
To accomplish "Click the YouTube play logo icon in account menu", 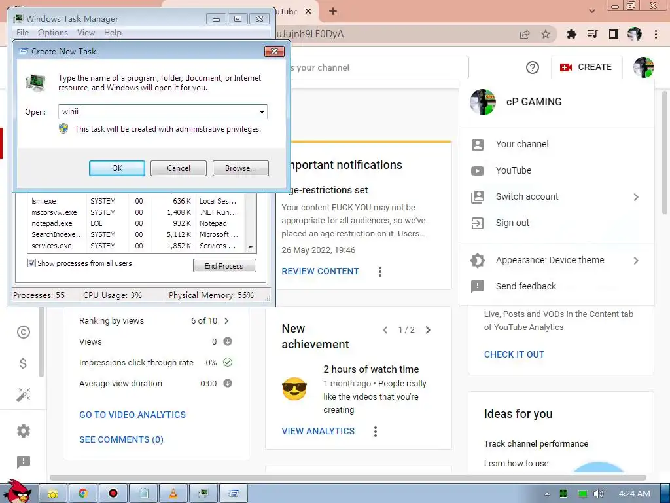I will click(x=477, y=171).
